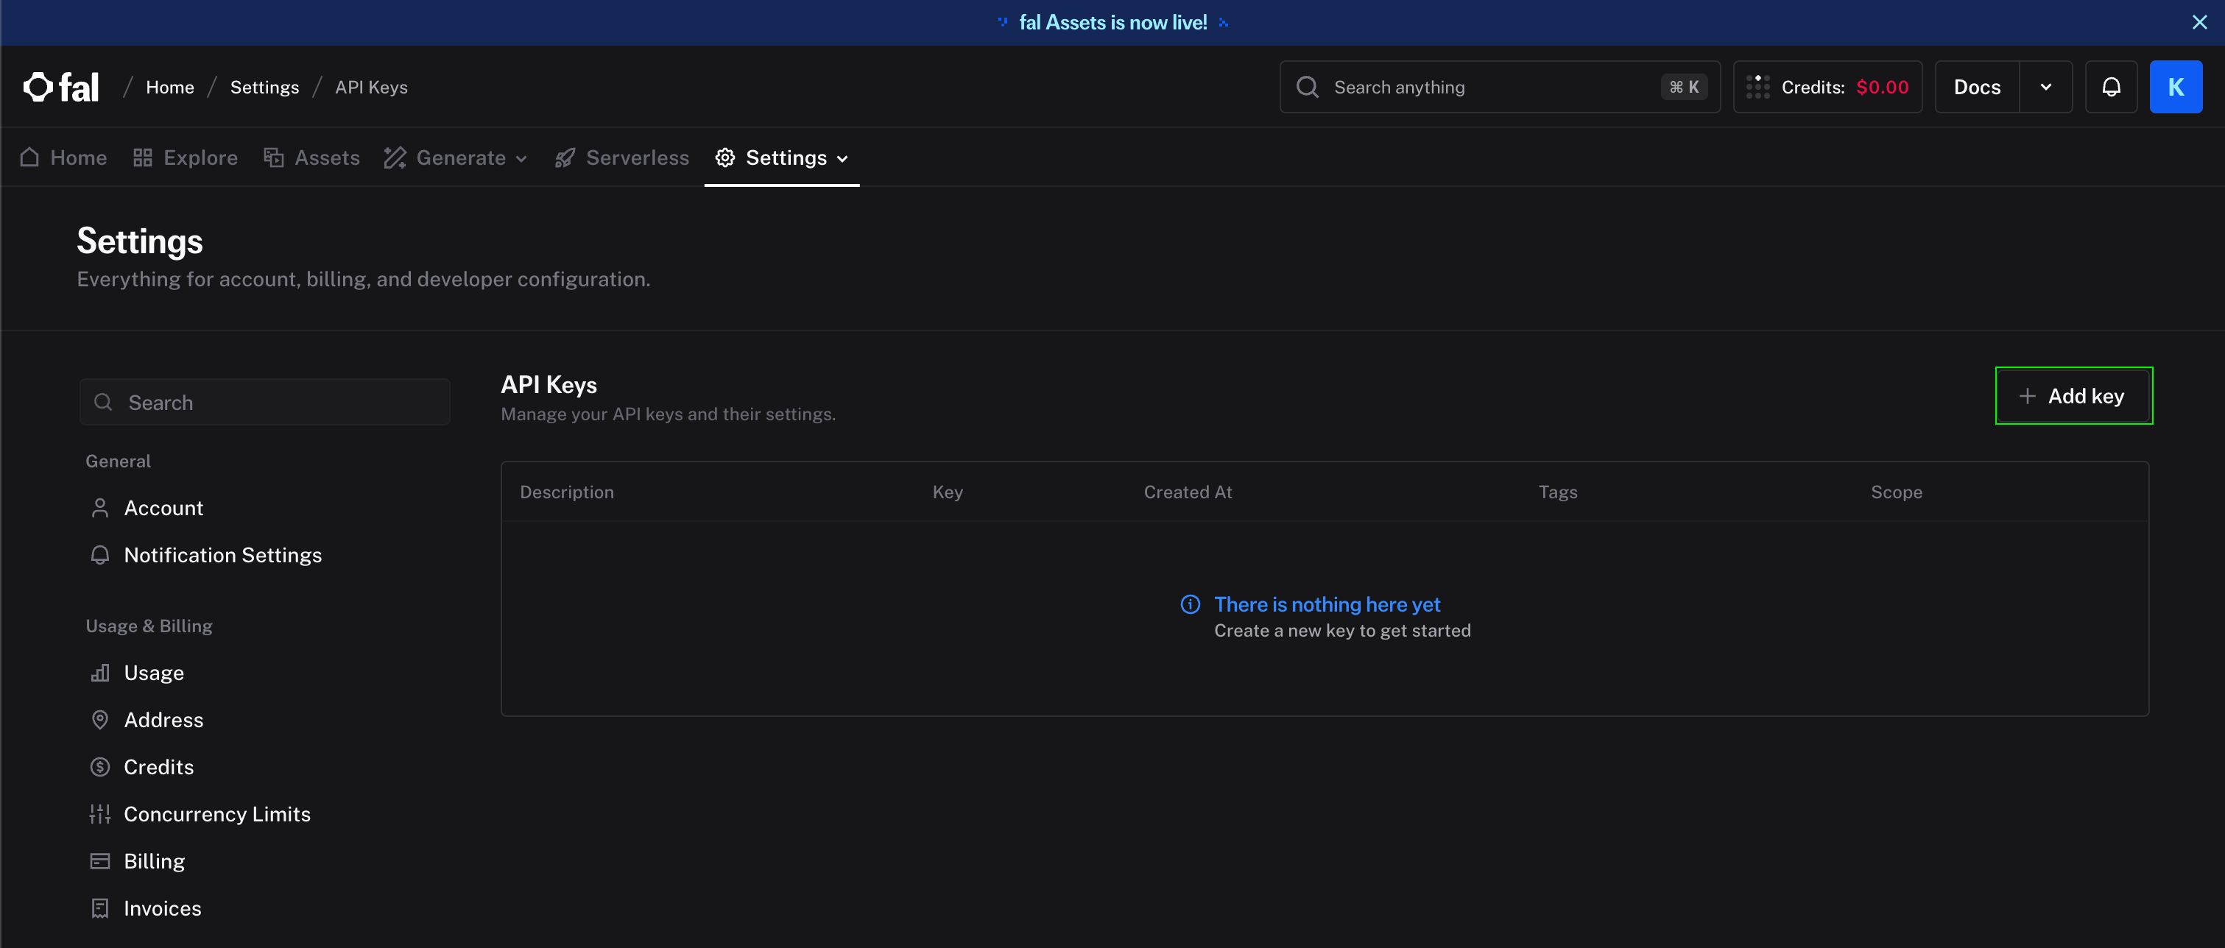Viewport: 2225px width, 948px height.
Task: Click the Tags column header
Action: pyautogui.click(x=1557, y=492)
